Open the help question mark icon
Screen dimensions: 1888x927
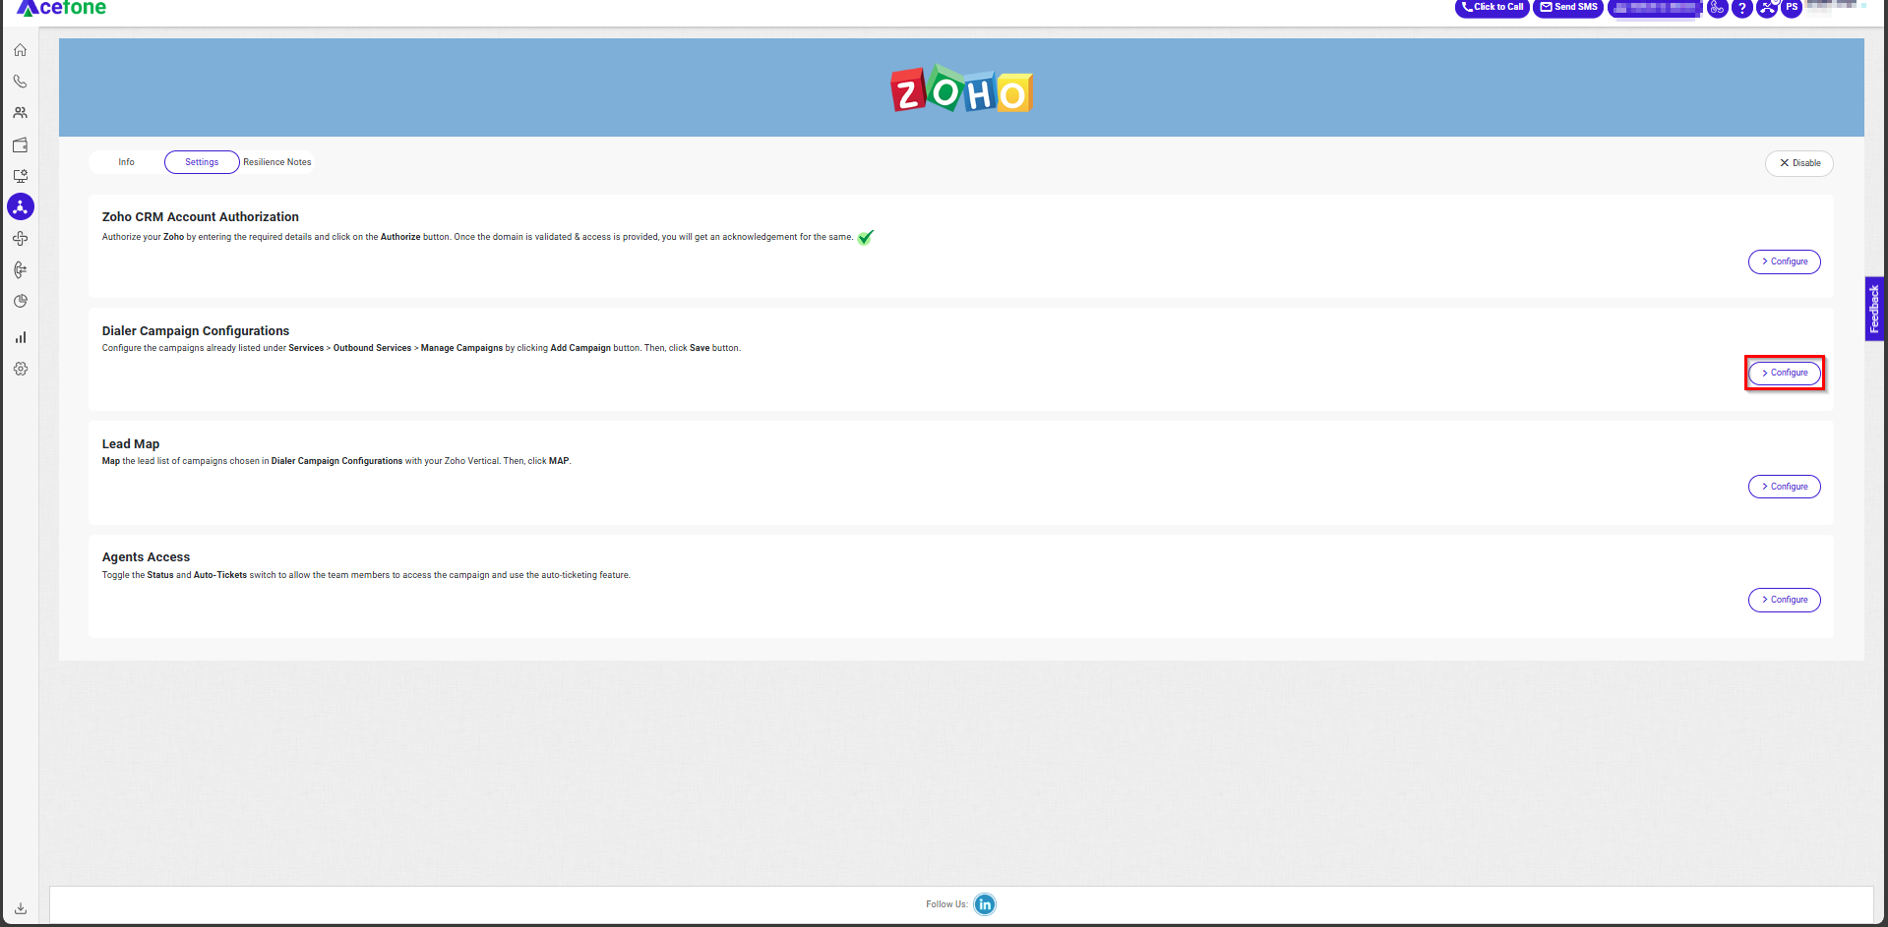(1742, 8)
